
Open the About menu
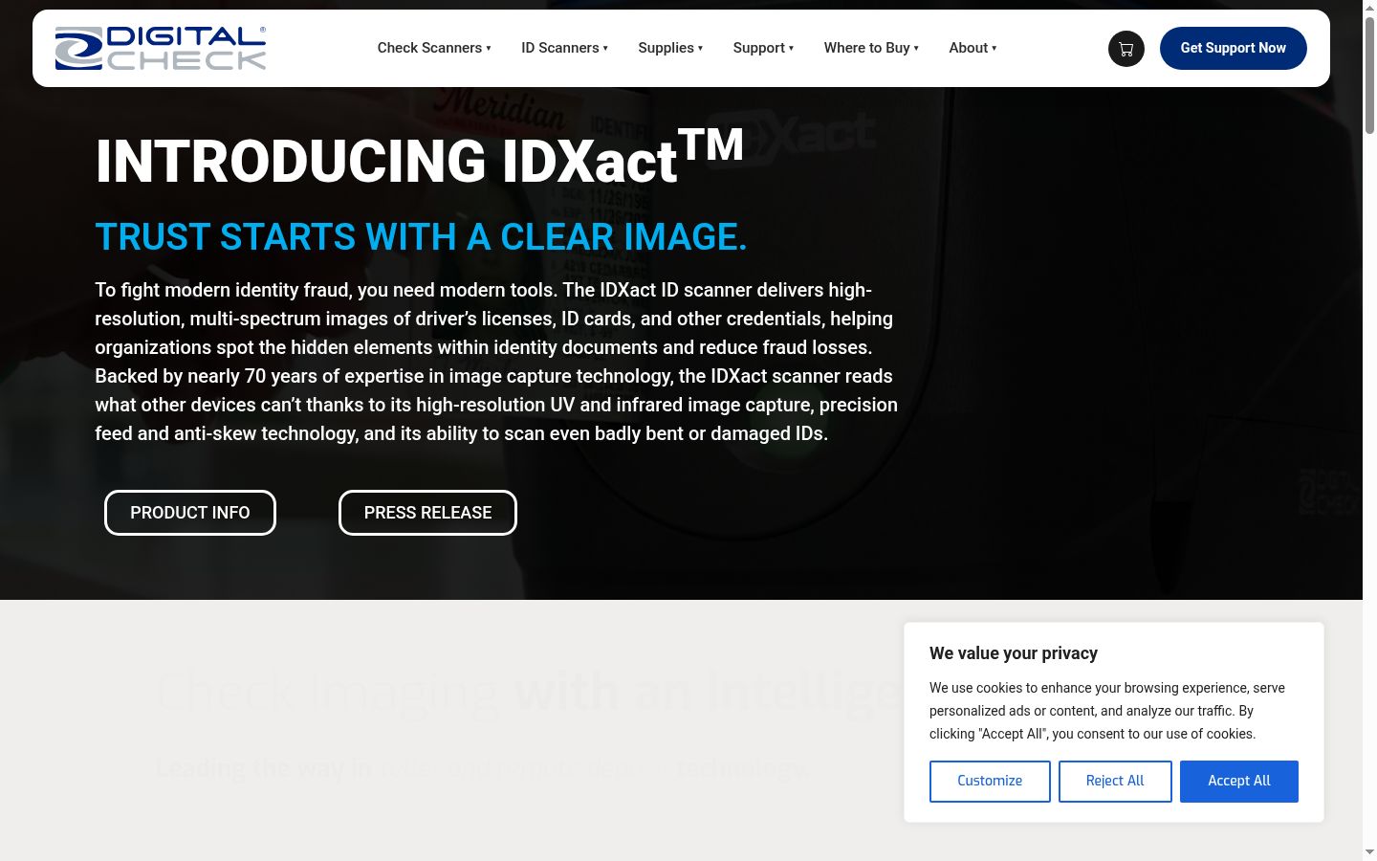coord(969,48)
